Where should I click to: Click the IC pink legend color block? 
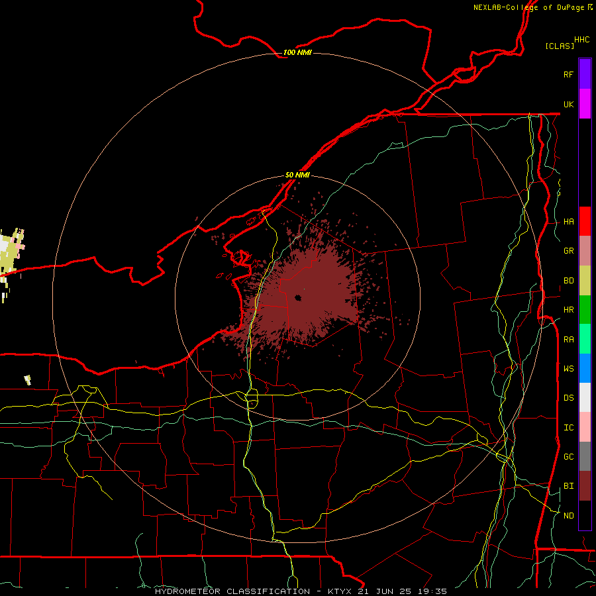click(585, 427)
